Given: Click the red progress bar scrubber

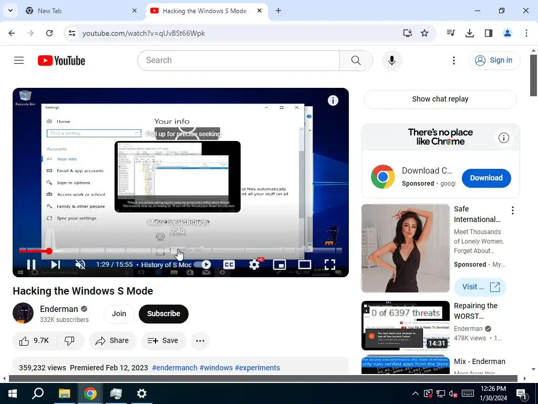Looking at the screenshot, I should [x=49, y=251].
